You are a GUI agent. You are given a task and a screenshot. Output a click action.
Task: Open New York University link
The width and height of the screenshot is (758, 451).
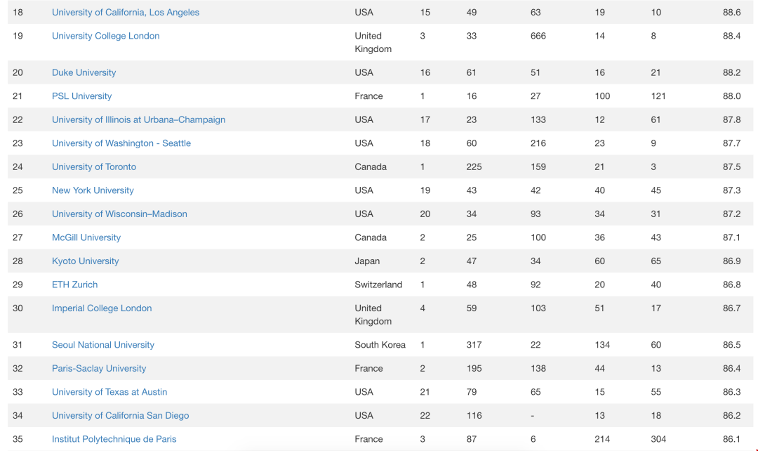[x=93, y=190]
